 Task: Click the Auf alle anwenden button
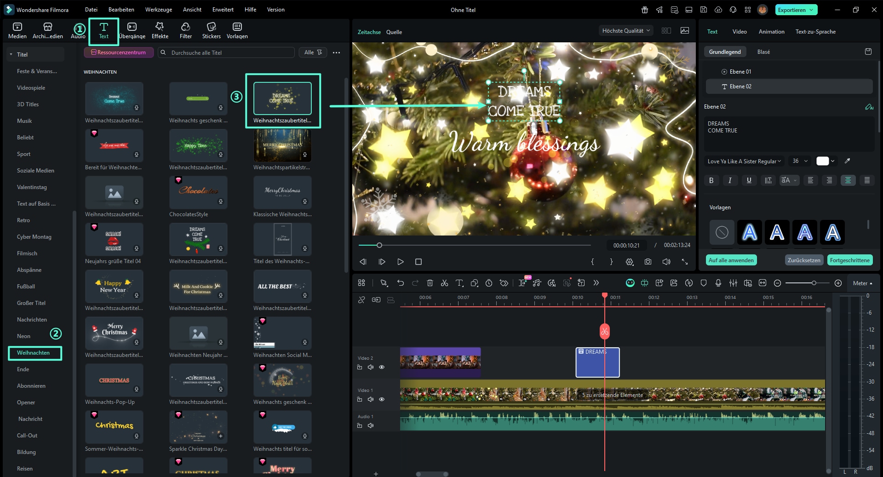pyautogui.click(x=731, y=260)
